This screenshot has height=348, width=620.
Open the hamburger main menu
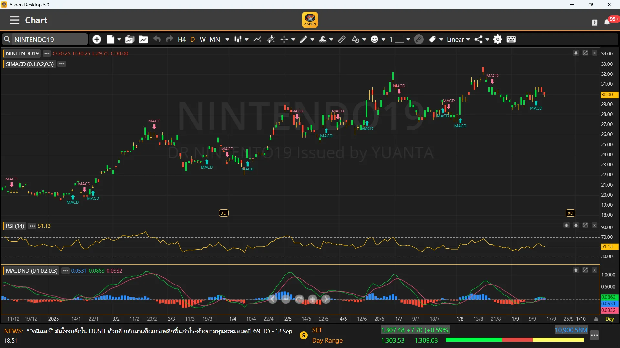(15, 20)
